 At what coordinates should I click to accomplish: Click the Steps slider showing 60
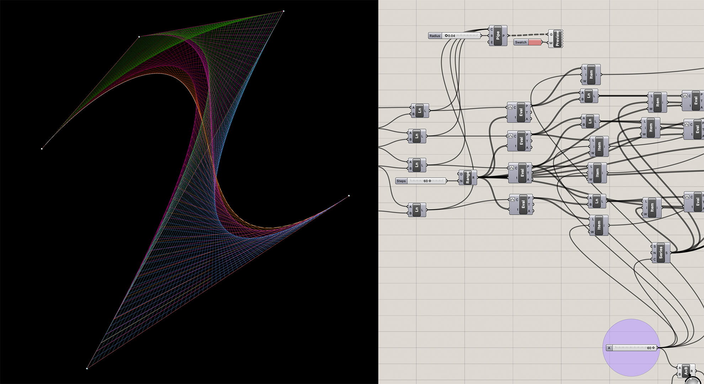tap(427, 181)
